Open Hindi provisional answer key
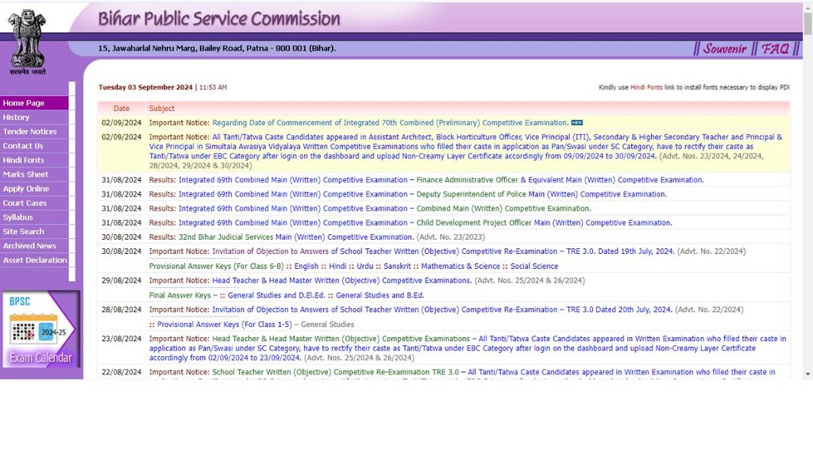 point(337,267)
